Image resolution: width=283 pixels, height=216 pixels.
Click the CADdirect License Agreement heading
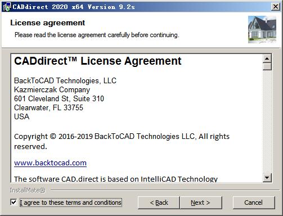pos(98,61)
